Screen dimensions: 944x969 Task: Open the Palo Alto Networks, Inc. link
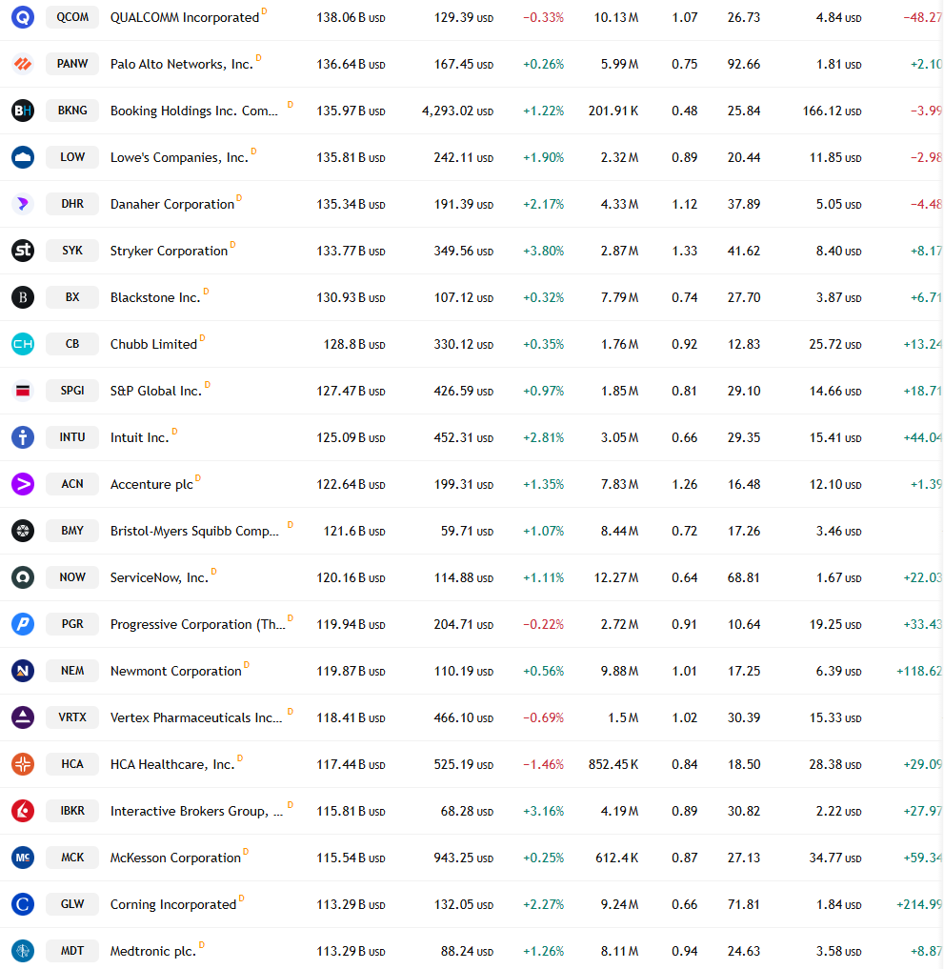pos(182,64)
